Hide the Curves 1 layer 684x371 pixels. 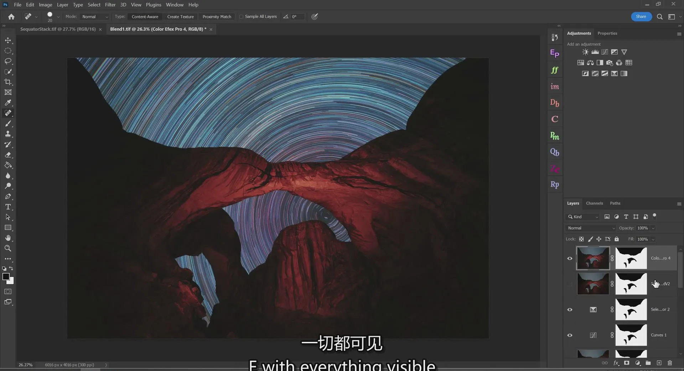[570, 335]
